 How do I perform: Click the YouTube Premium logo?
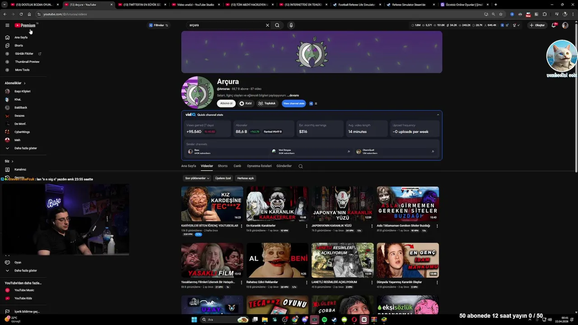click(25, 25)
